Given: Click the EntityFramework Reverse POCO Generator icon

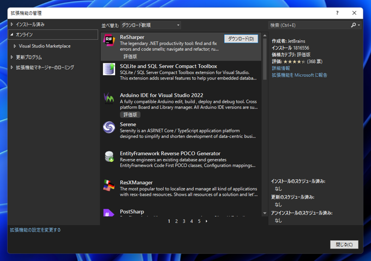Looking at the screenshot, I should pyautogui.click(x=109, y=156).
